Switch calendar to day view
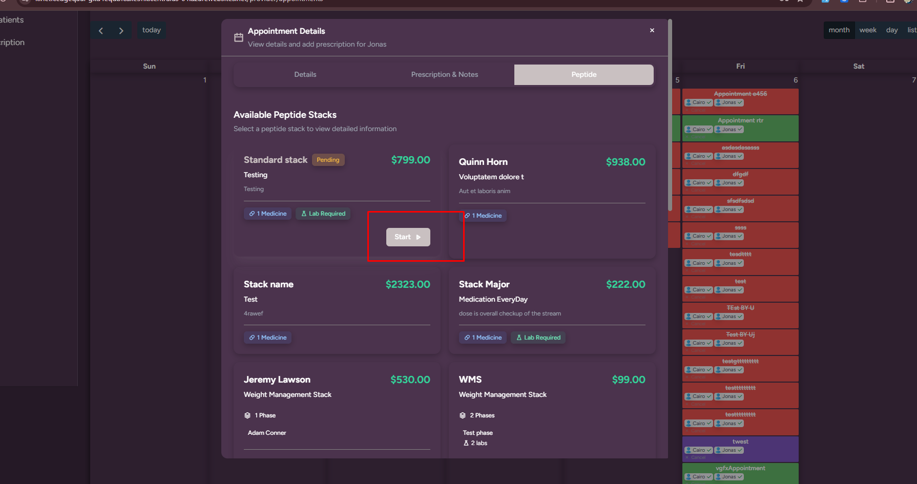 pyautogui.click(x=891, y=30)
